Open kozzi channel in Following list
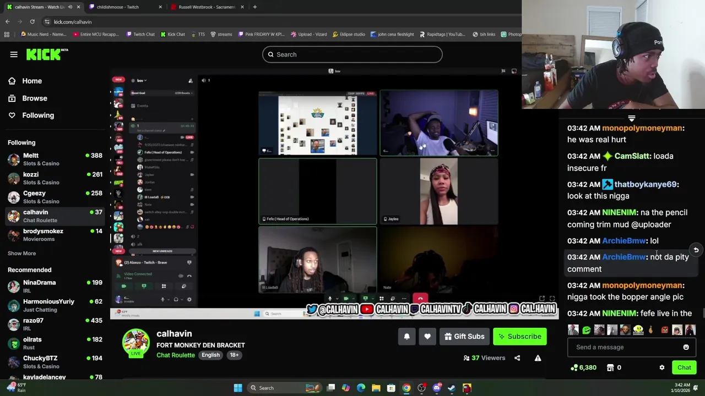 (x=55, y=178)
